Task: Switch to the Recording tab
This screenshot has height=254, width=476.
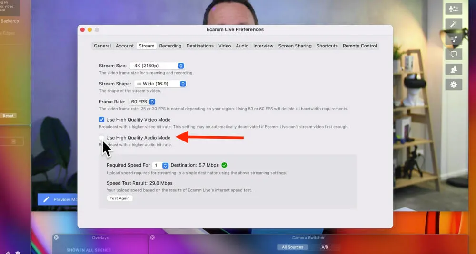Action: pos(170,46)
